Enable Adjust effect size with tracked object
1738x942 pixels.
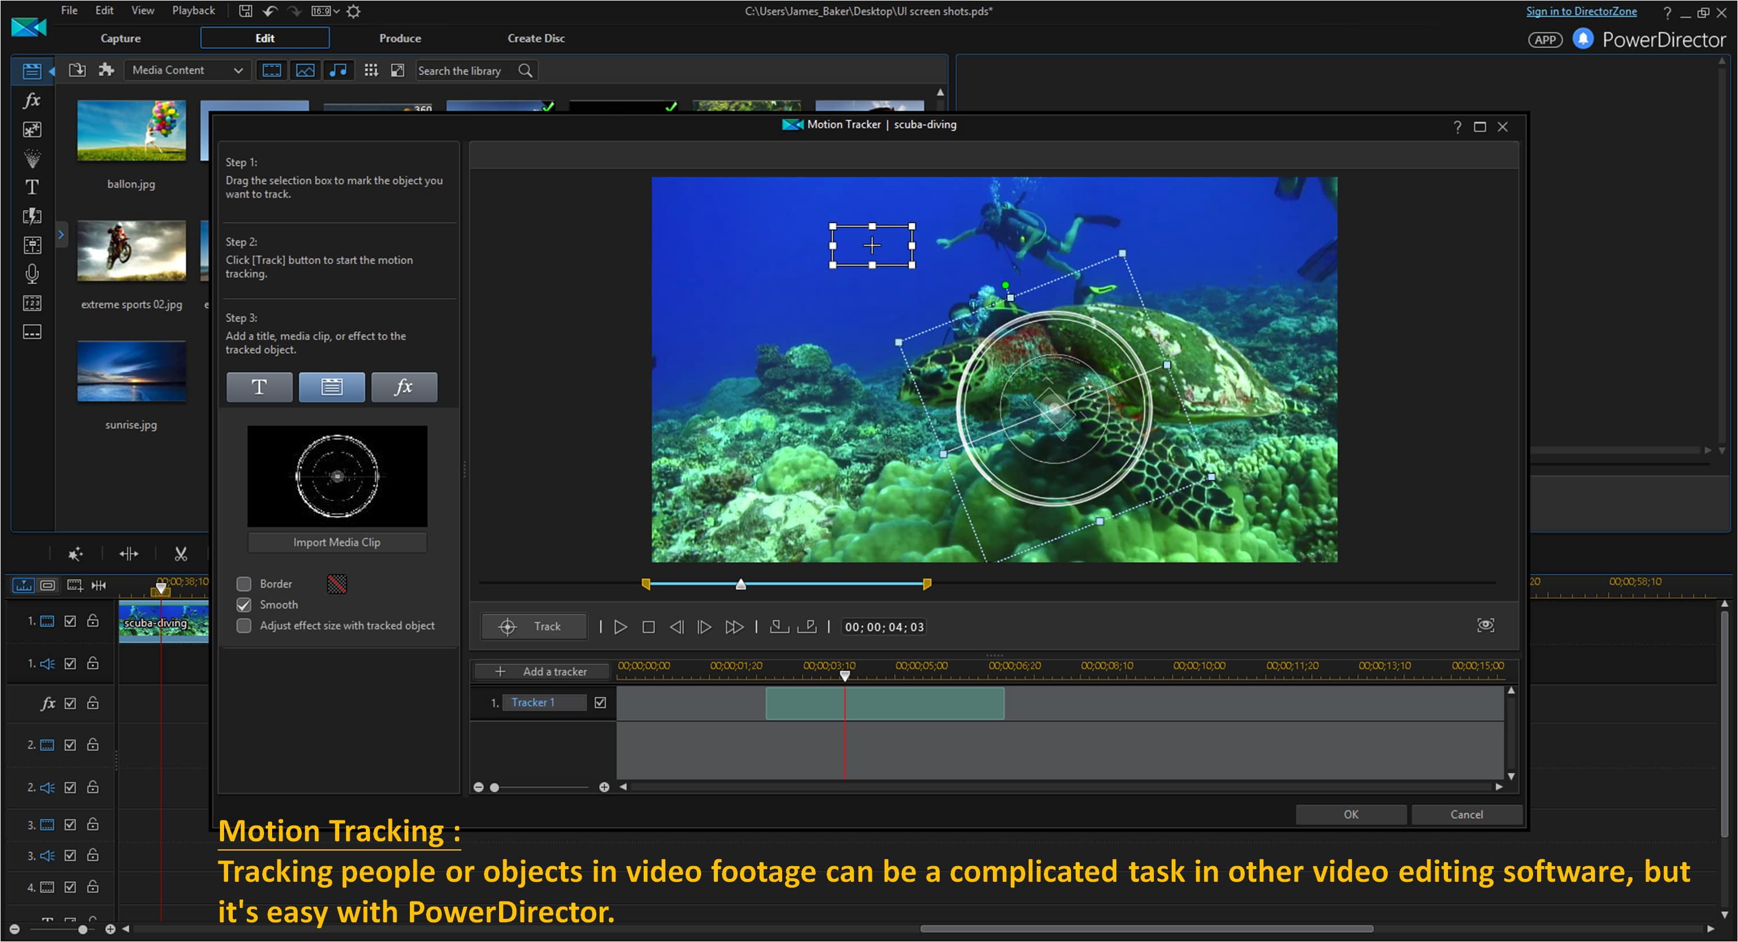click(244, 626)
